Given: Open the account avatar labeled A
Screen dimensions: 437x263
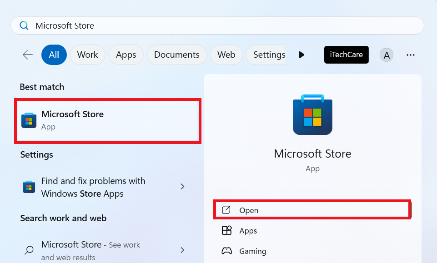Looking at the screenshot, I should coord(387,55).
